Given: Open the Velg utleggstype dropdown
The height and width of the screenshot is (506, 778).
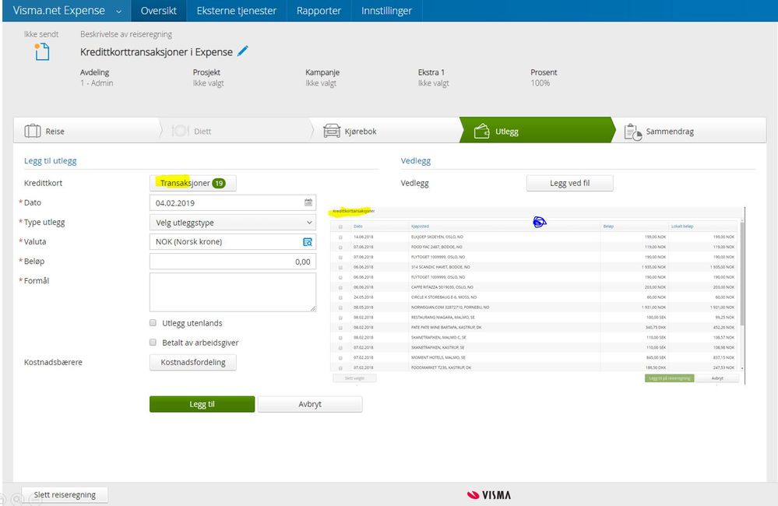Looking at the screenshot, I should (x=233, y=222).
